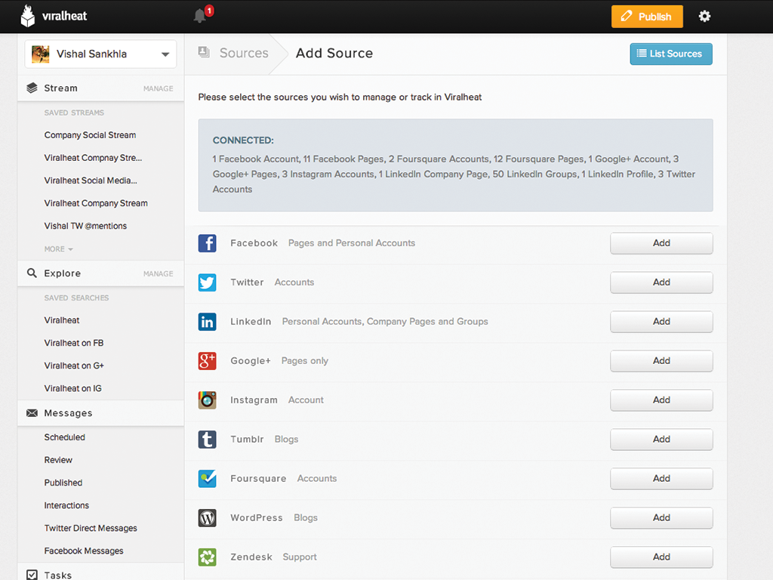This screenshot has height=580, width=773.
Task: Click the Facebook source icon
Action: (x=207, y=243)
